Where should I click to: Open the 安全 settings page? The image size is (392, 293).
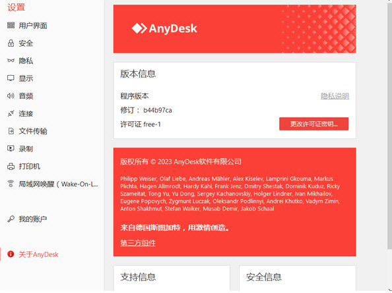pos(26,43)
